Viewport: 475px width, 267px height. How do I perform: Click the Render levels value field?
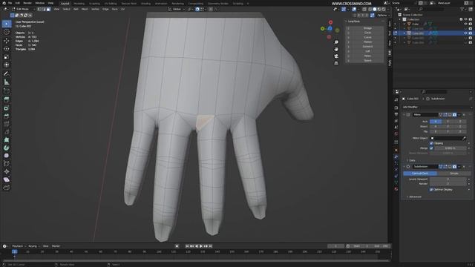[448, 184]
